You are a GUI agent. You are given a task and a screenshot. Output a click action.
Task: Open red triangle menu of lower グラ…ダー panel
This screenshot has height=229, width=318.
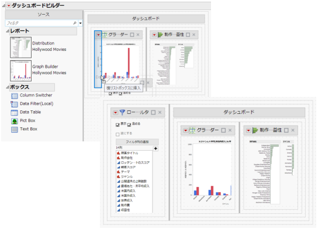click(x=185, y=130)
